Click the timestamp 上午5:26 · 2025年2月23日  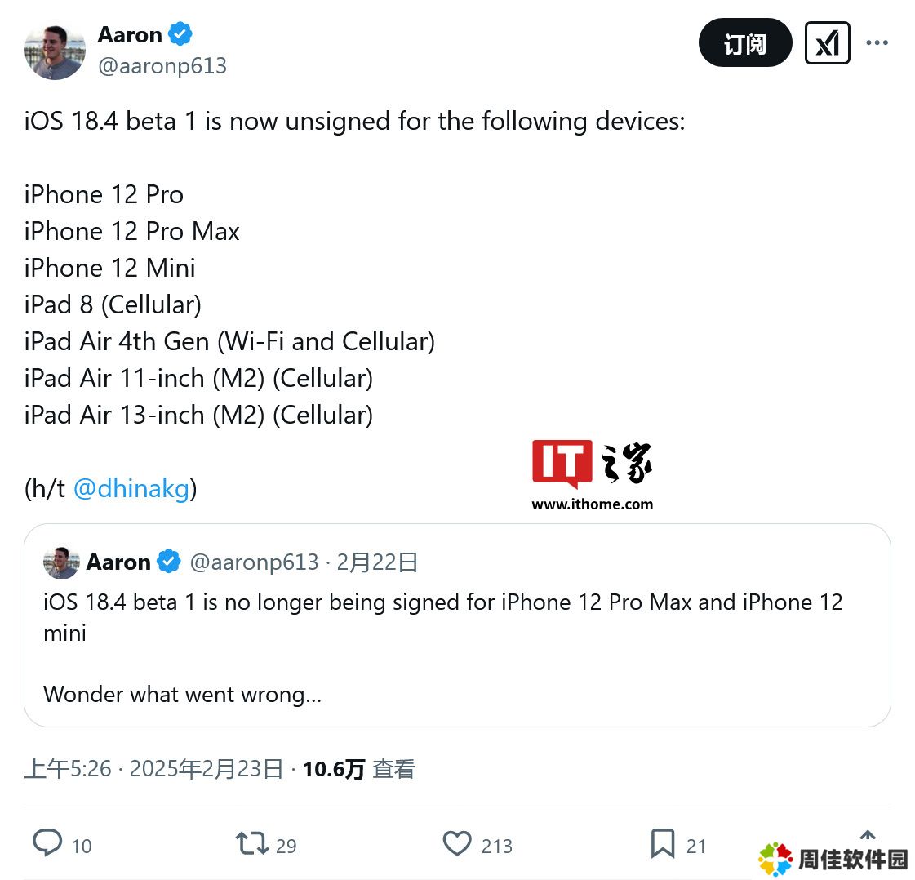154,769
